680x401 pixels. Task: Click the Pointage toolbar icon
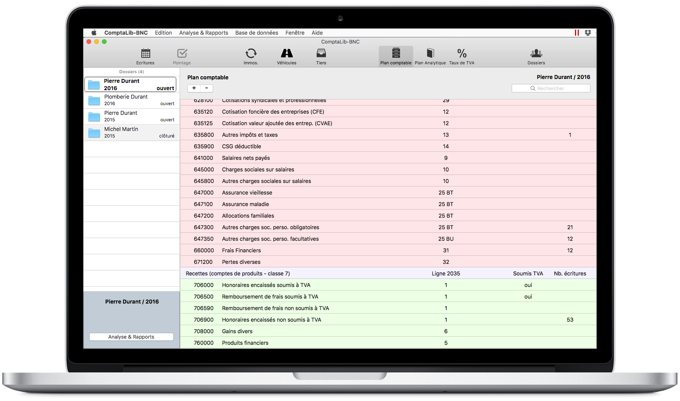[182, 57]
